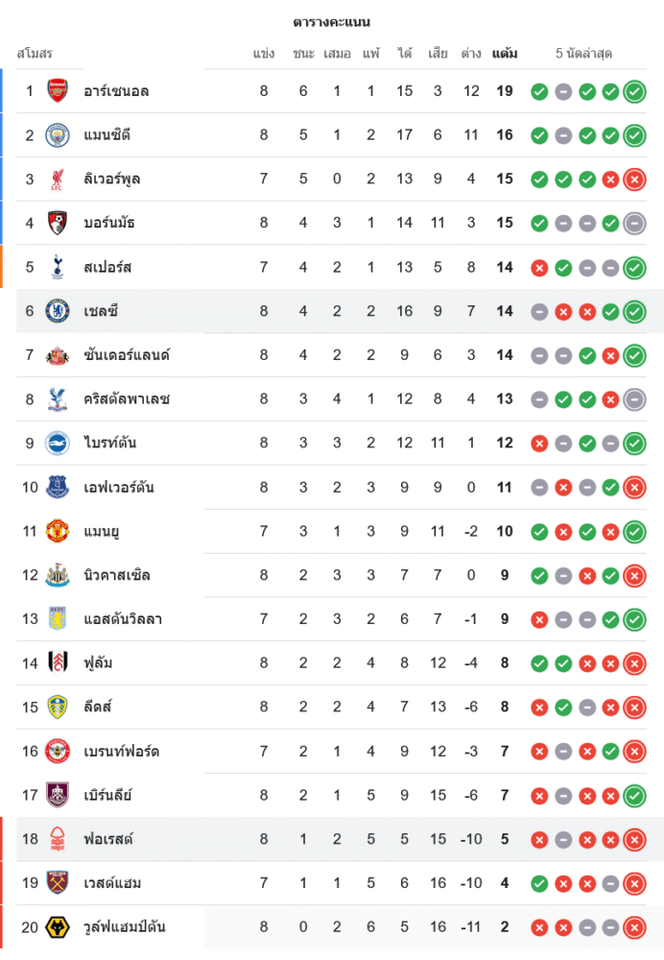Click the West Ham club crest
Screen dimensions: 664x960
tap(58, 882)
